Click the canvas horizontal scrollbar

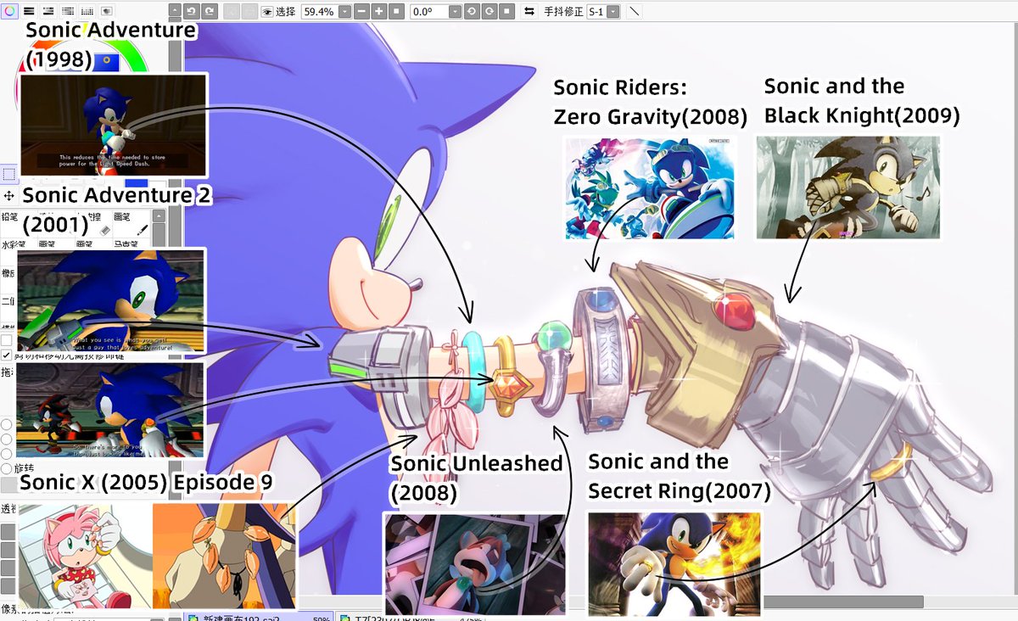click(x=843, y=601)
